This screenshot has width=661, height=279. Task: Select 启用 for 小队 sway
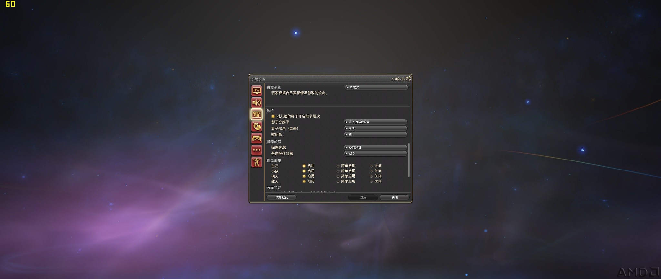click(x=304, y=171)
